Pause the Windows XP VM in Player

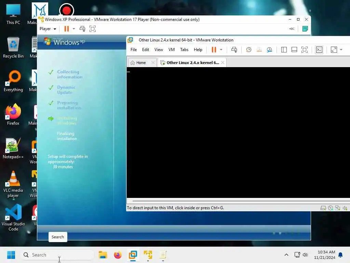67,29
